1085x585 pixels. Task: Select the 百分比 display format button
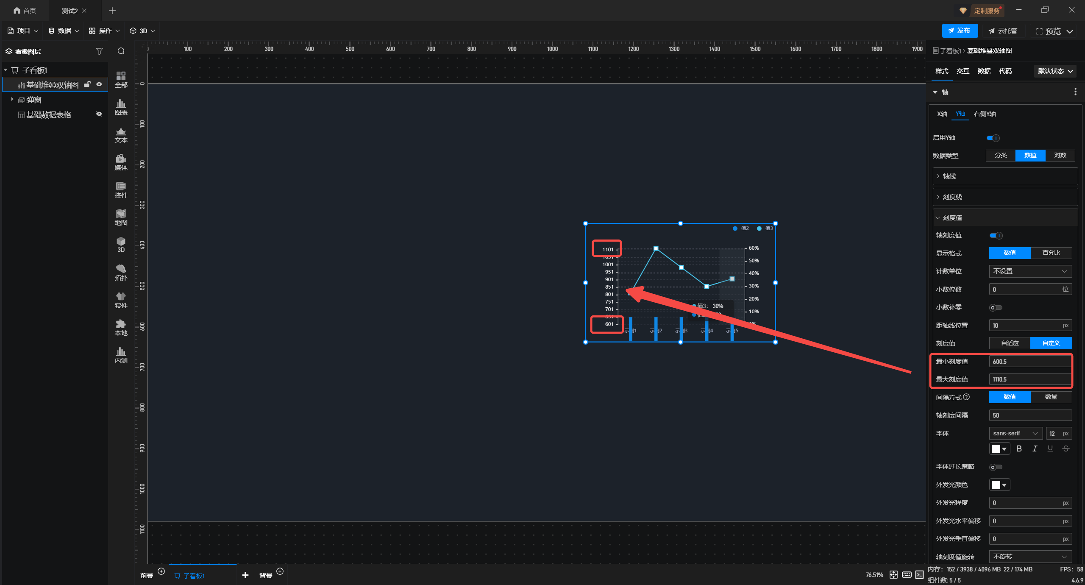[x=1051, y=253]
